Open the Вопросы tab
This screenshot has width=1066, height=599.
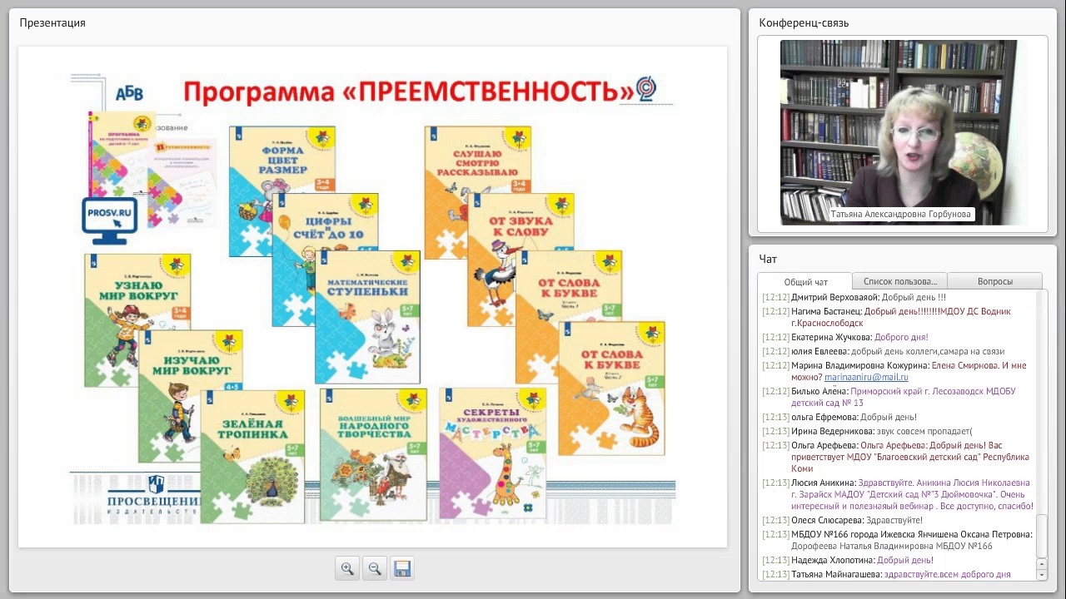point(995,281)
